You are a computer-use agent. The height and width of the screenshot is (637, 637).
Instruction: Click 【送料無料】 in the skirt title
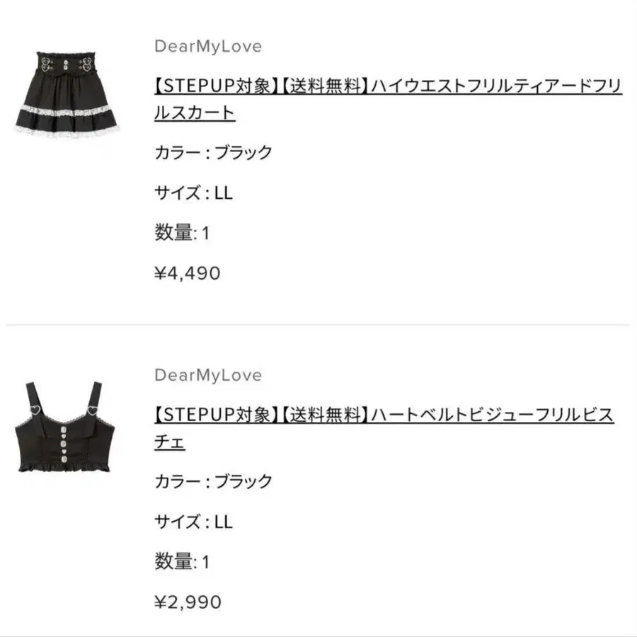[324, 86]
